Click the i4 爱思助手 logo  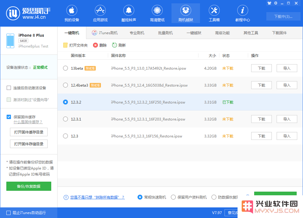28,13
